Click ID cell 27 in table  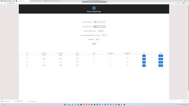(x=27, y=65)
